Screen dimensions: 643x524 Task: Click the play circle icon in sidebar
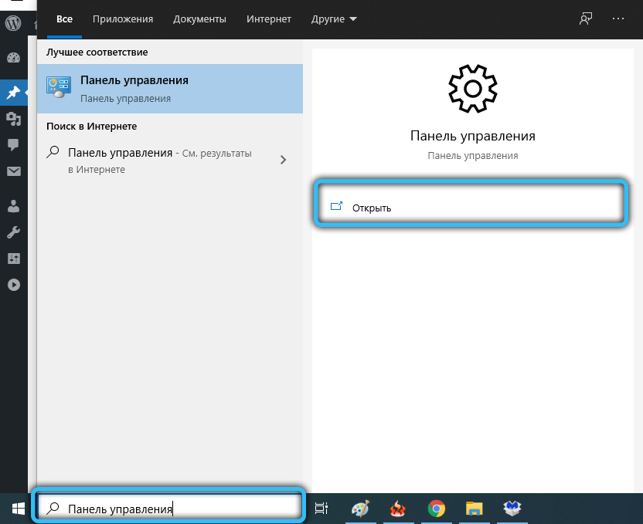(x=13, y=284)
